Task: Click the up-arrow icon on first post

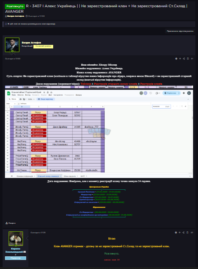Action: [x=180, y=59]
